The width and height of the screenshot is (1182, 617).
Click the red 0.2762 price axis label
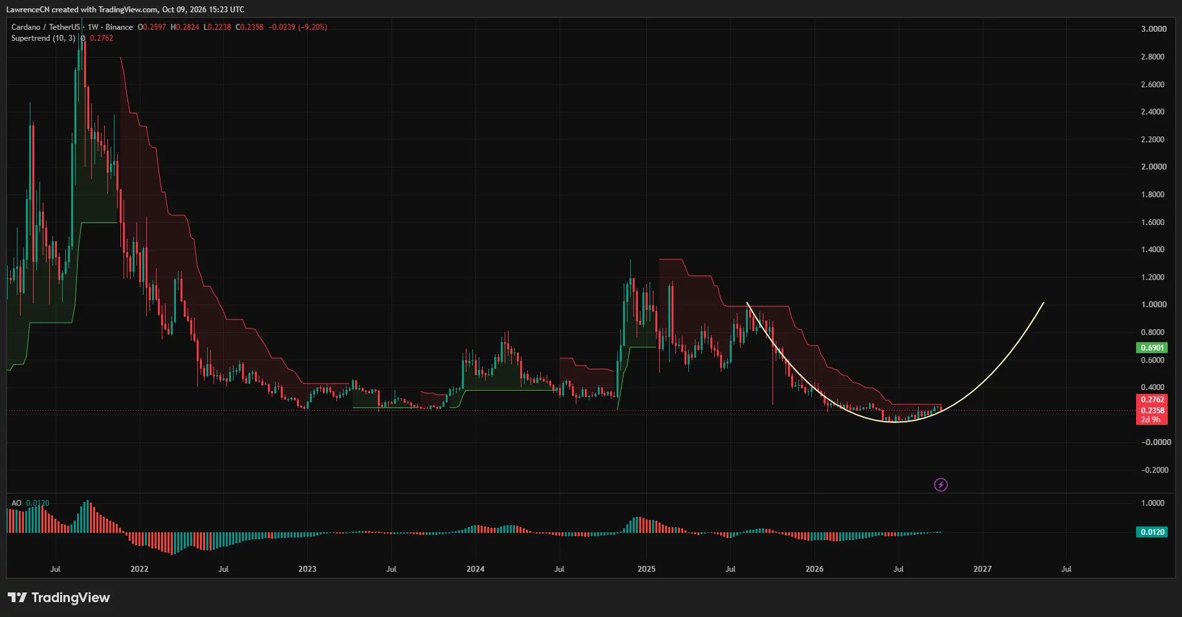(x=1152, y=400)
